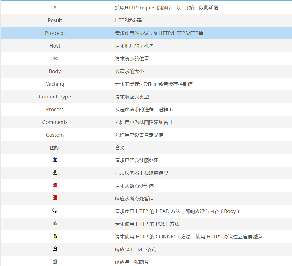Viewport: 292px width, 266px height.
Task: Click the CONNECT 方法 description text
Action: click(x=189, y=237)
